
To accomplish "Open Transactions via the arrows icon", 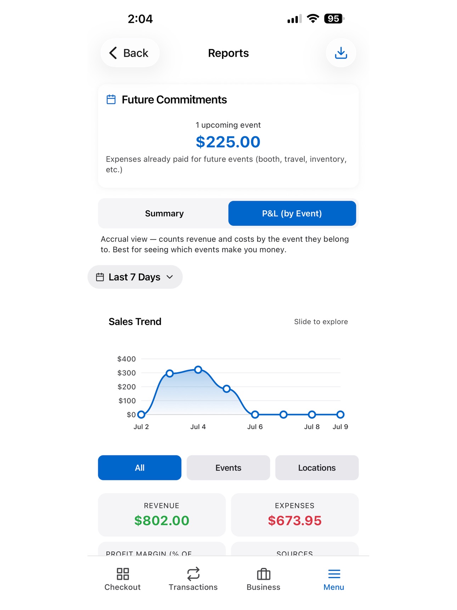I will [193, 573].
